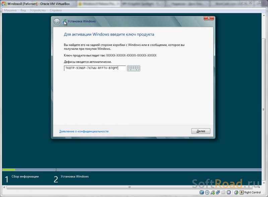Screen dimensions: 268x197
Task: Click step 2 Установка Windows label
Action: (x=75, y=177)
